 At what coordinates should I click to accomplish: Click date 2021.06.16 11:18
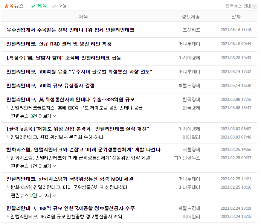point(236,30)
